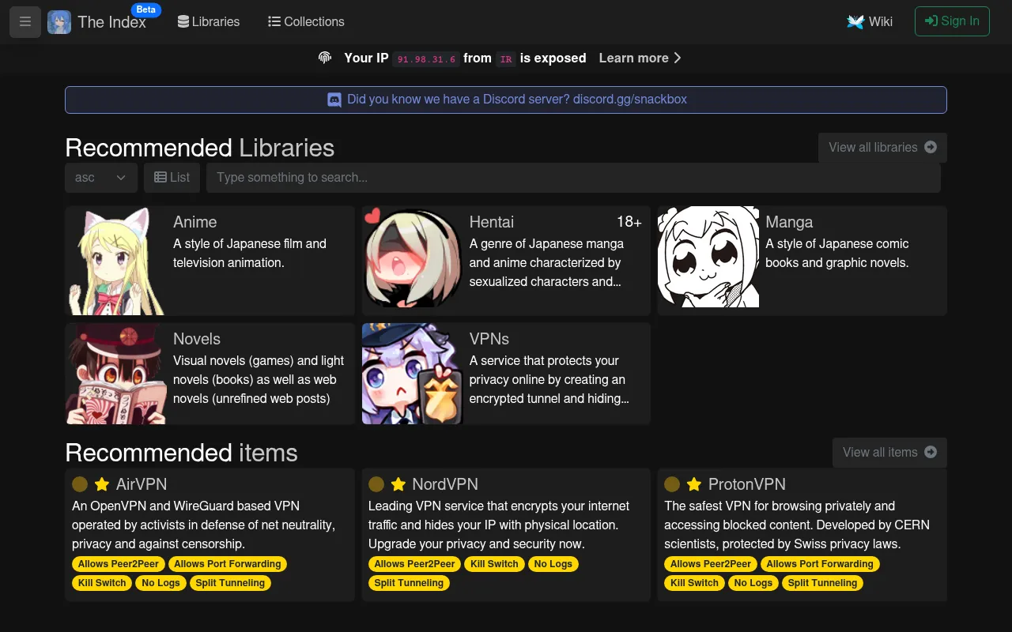Expand Learn more about exposed IP
Screen dimensions: 1012x632
coord(640,58)
